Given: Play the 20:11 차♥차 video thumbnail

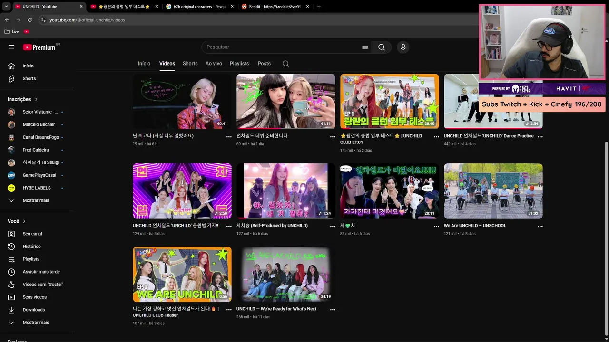Looking at the screenshot, I should [390, 191].
